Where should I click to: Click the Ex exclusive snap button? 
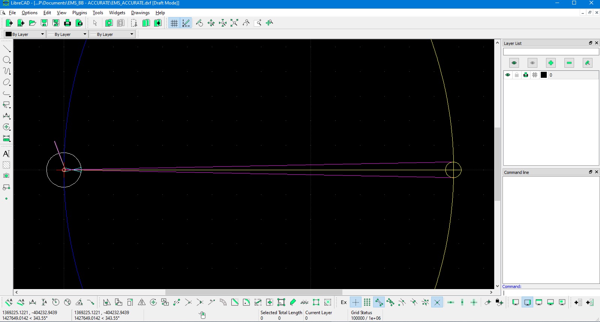click(x=344, y=302)
